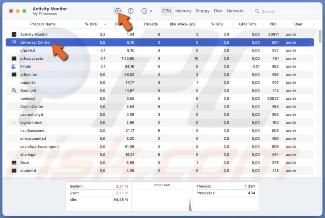This screenshot has width=325, height=218.
Task: Sort by Threads column header
Action: 151,24
